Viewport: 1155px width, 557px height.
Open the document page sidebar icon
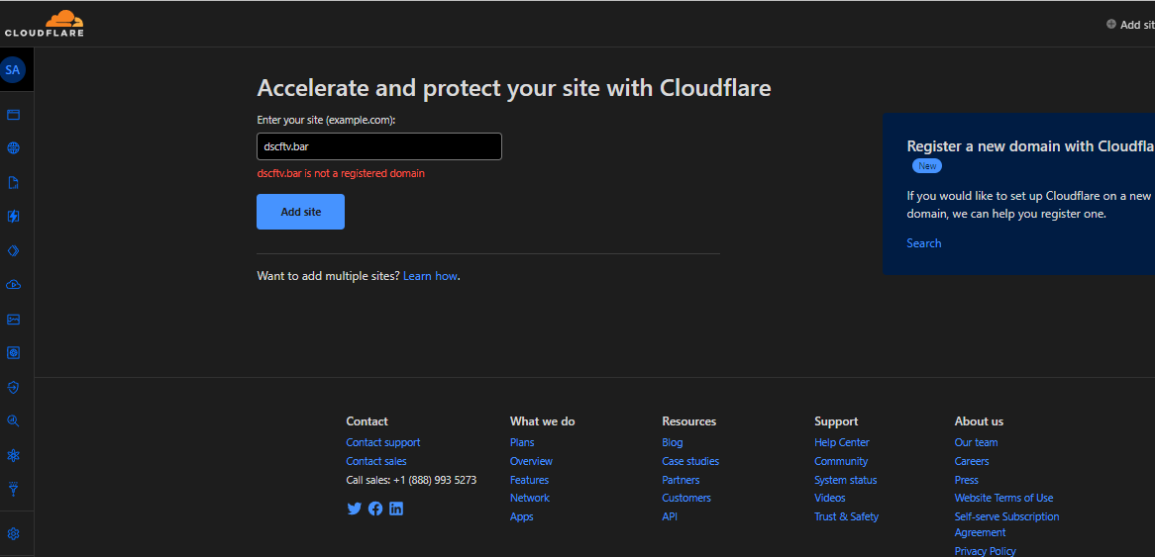[13, 182]
